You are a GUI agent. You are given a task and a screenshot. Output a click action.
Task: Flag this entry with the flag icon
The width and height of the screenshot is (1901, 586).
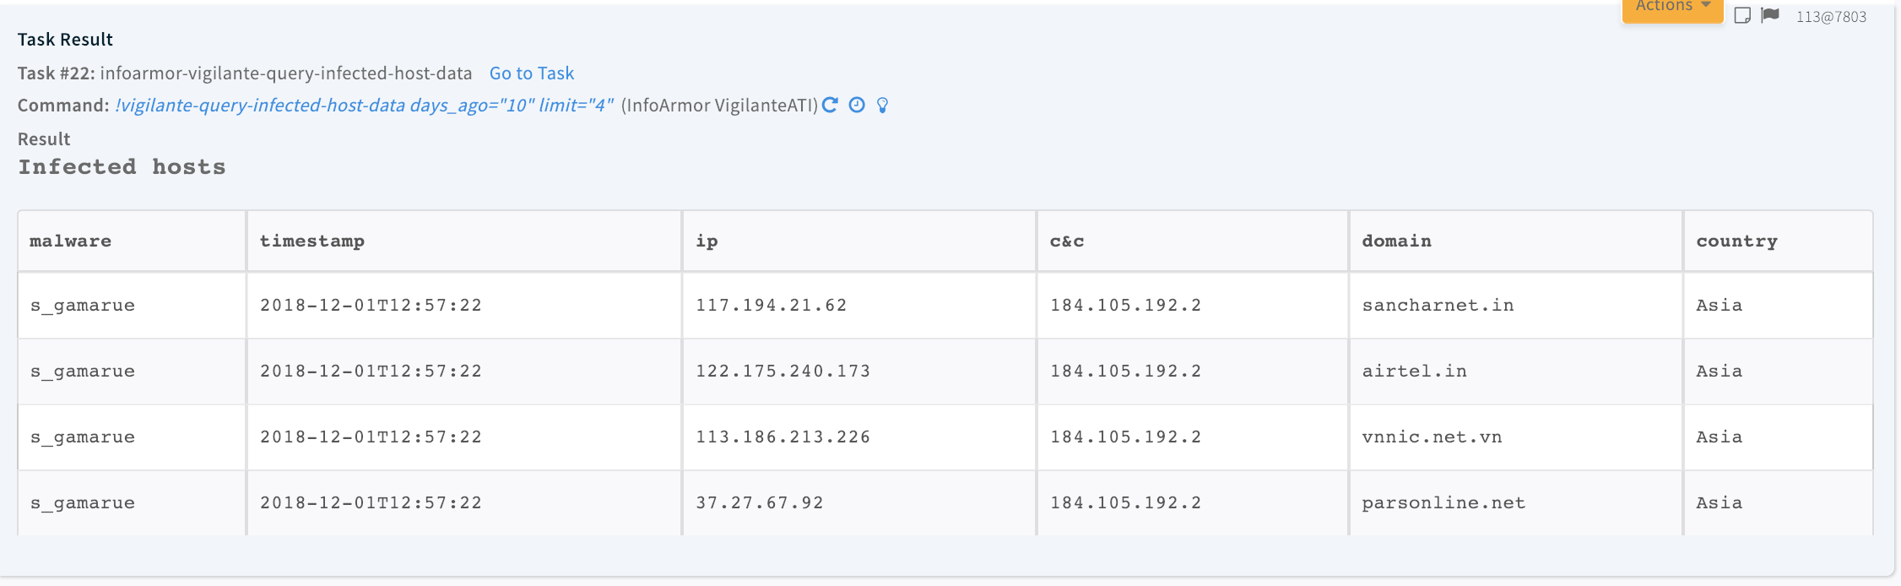pyautogui.click(x=1770, y=15)
